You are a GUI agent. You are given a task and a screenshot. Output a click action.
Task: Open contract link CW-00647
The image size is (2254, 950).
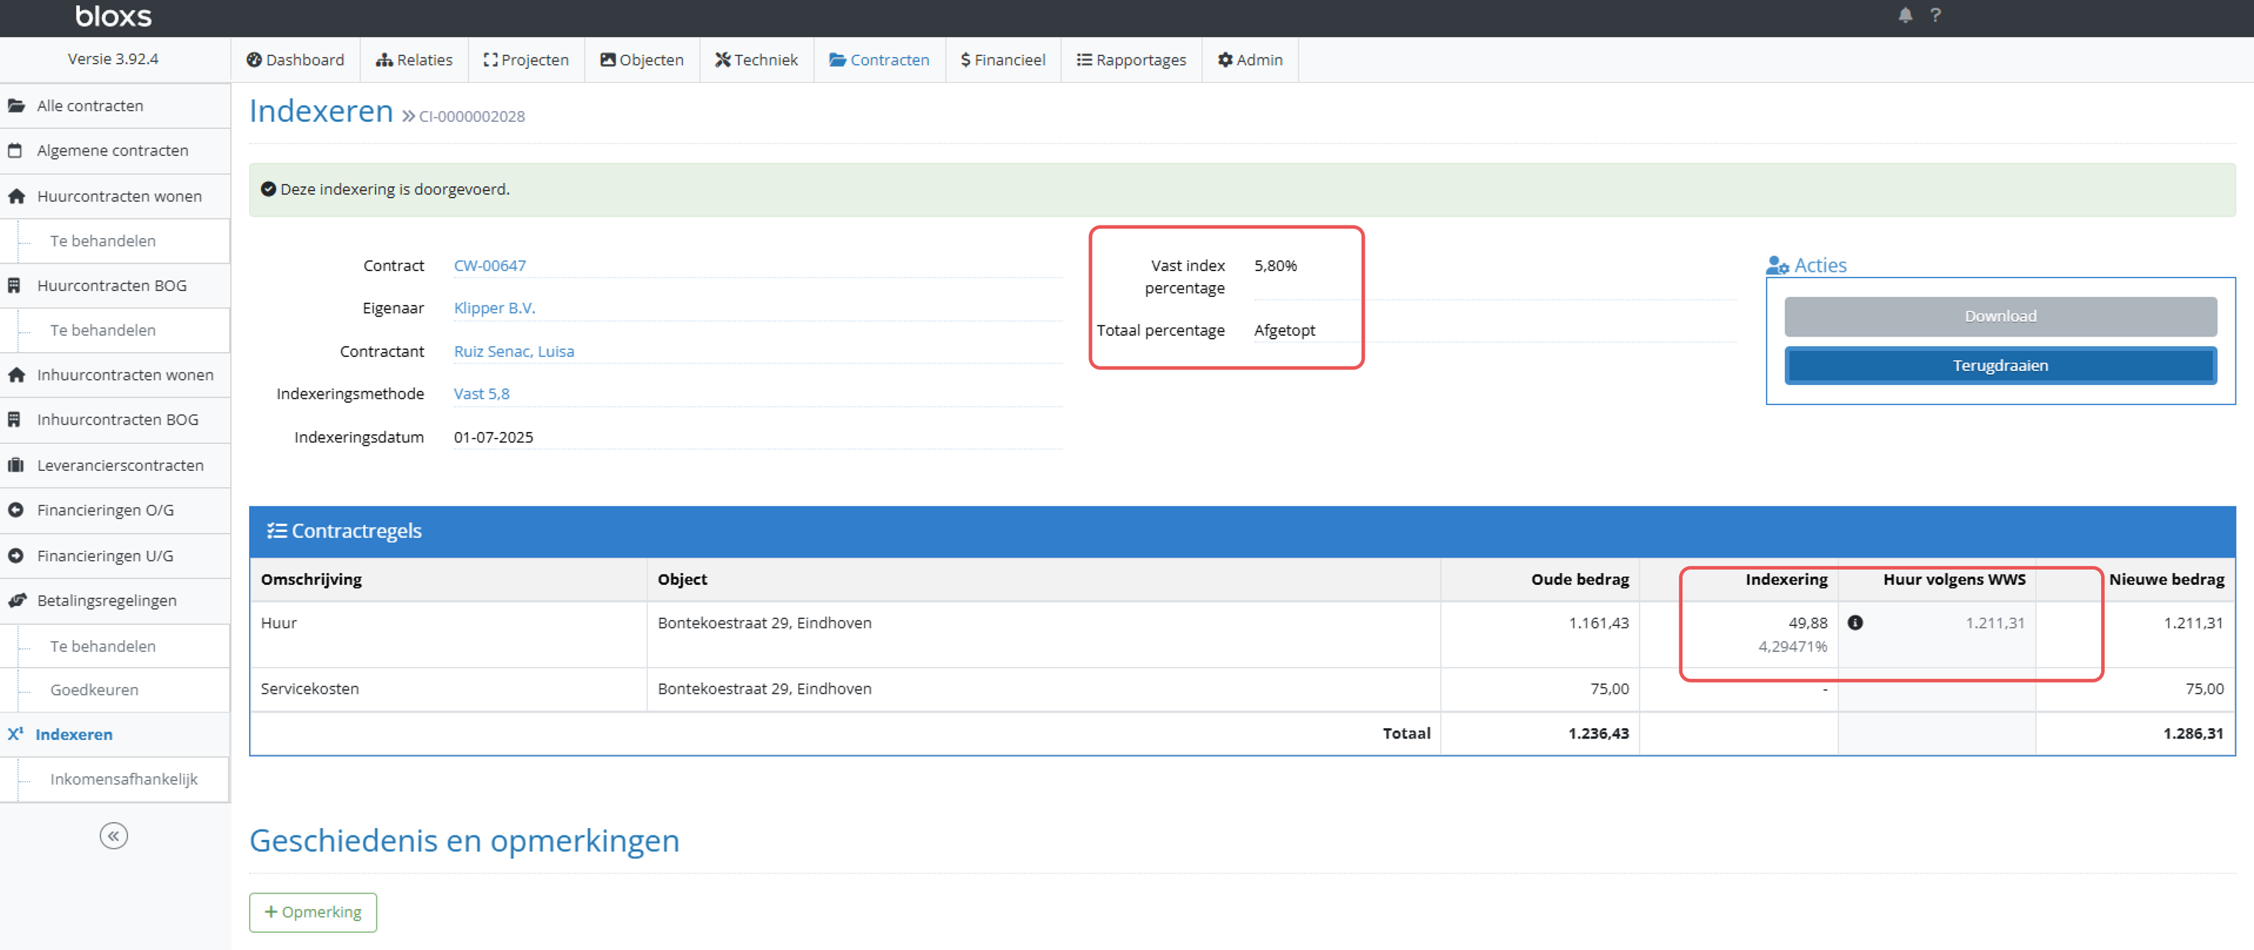[x=489, y=265]
